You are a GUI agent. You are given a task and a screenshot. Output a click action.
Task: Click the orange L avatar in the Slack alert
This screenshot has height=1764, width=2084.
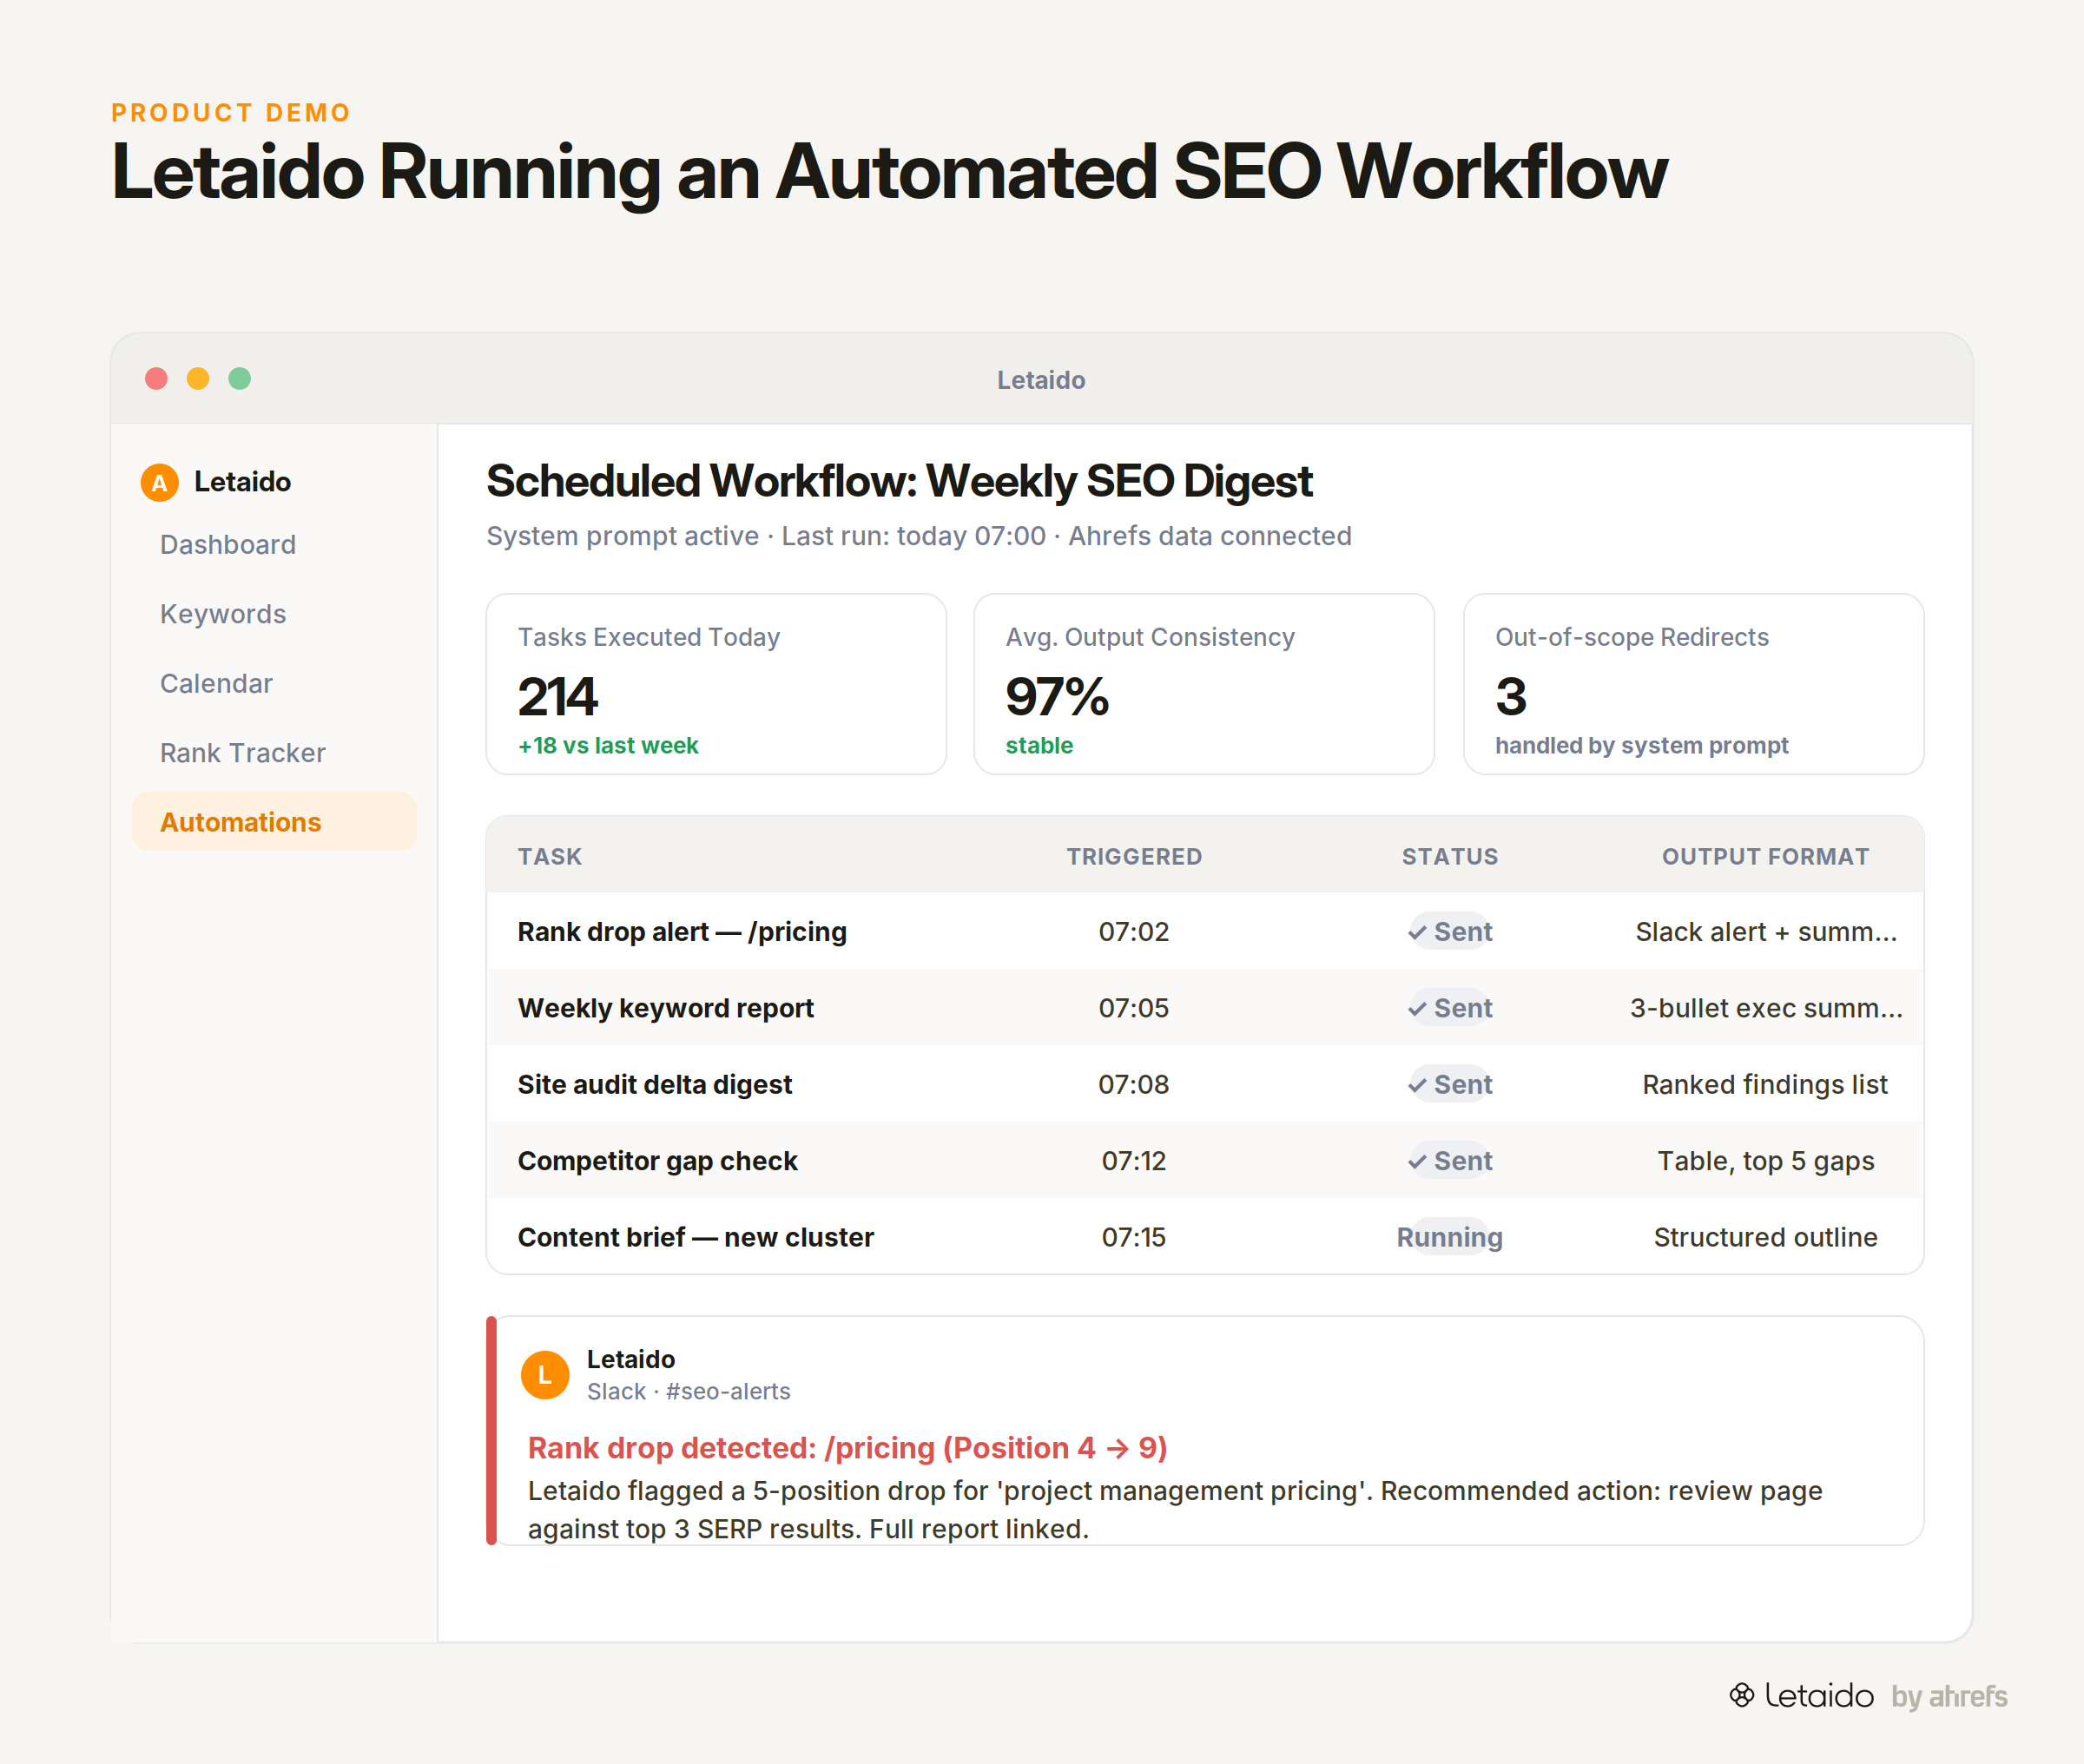[x=545, y=1375]
